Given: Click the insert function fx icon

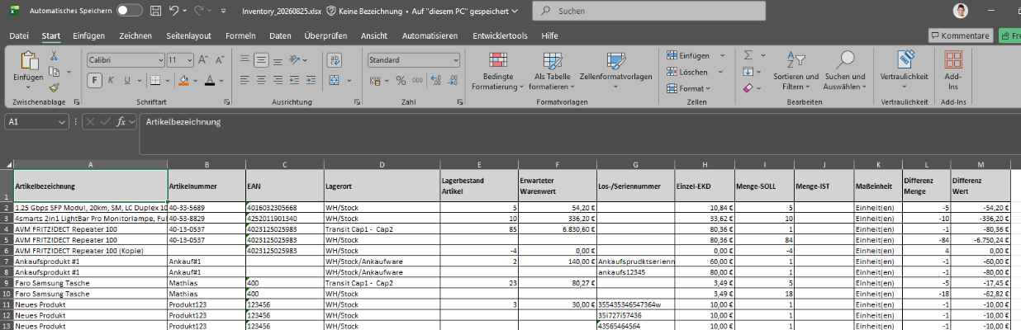Looking at the screenshot, I should coord(121,121).
